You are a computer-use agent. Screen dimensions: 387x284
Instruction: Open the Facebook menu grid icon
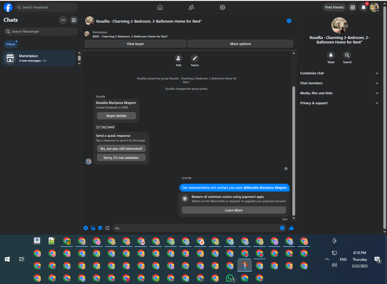click(x=352, y=7)
